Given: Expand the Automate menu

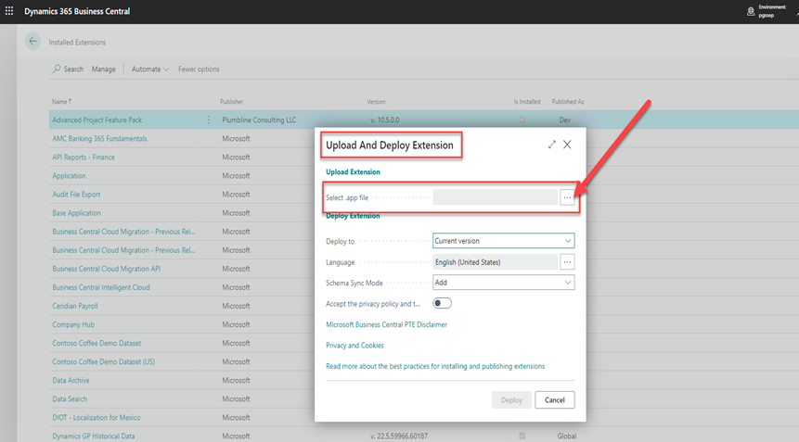Looking at the screenshot, I should [x=149, y=69].
